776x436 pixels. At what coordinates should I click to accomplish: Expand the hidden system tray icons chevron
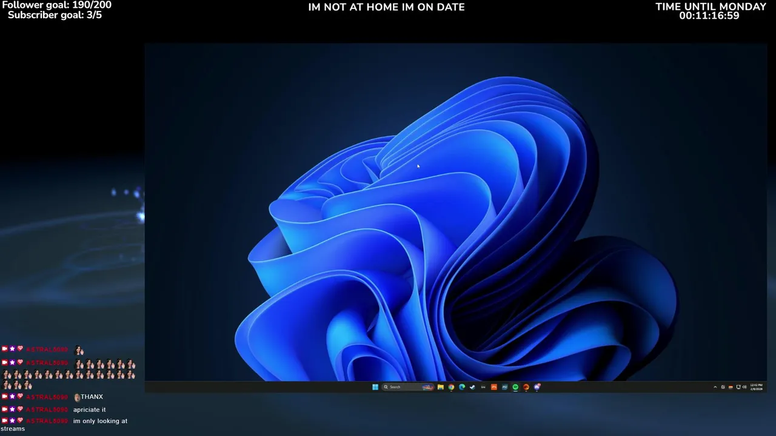point(715,387)
